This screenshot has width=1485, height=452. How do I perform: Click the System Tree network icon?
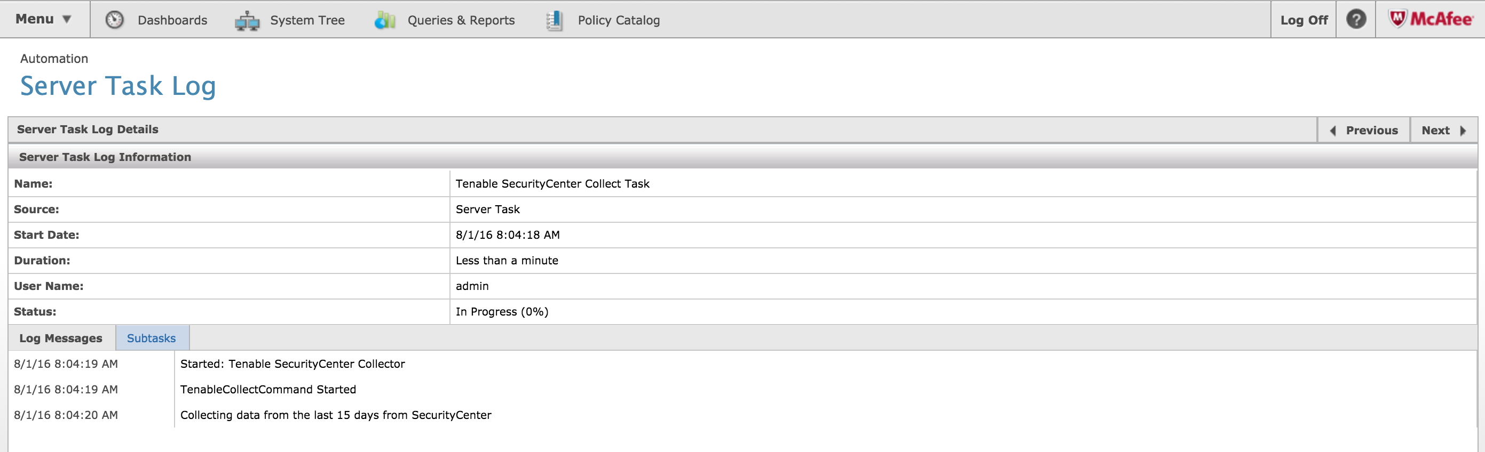pos(247,20)
